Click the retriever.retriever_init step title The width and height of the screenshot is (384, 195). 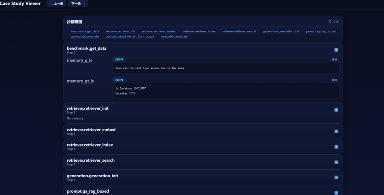pos(88,108)
